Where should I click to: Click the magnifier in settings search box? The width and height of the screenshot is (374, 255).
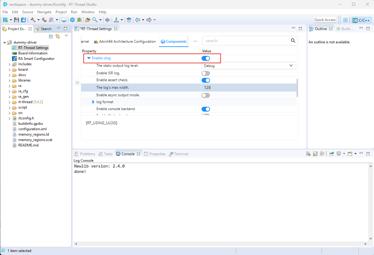click(293, 41)
